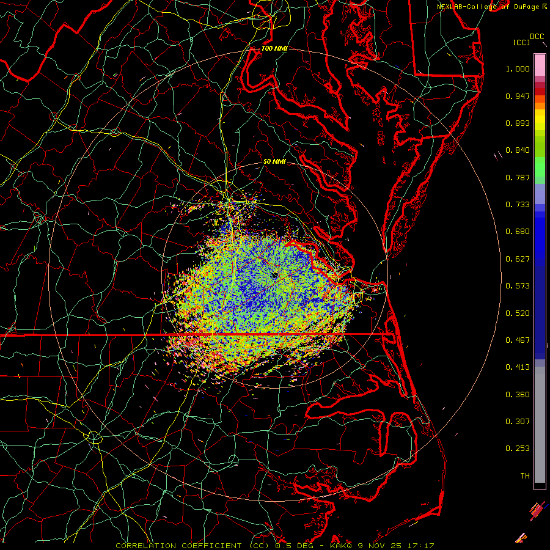Select the 0.893 scale value
550x550 pixels.
[518, 123]
